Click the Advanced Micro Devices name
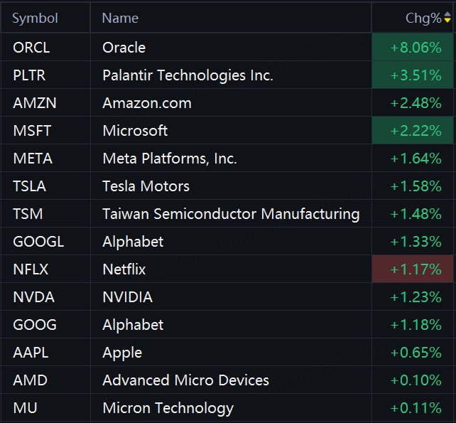The height and width of the screenshot is (423, 456). (x=185, y=380)
